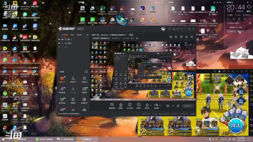Switch to the FGO taskbar window
253x142 pixels.
(x=66, y=139)
